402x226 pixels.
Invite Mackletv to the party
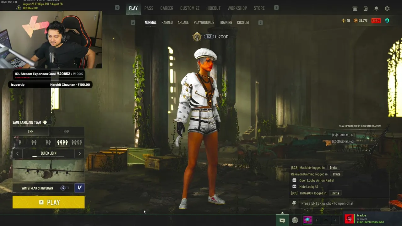click(334, 168)
